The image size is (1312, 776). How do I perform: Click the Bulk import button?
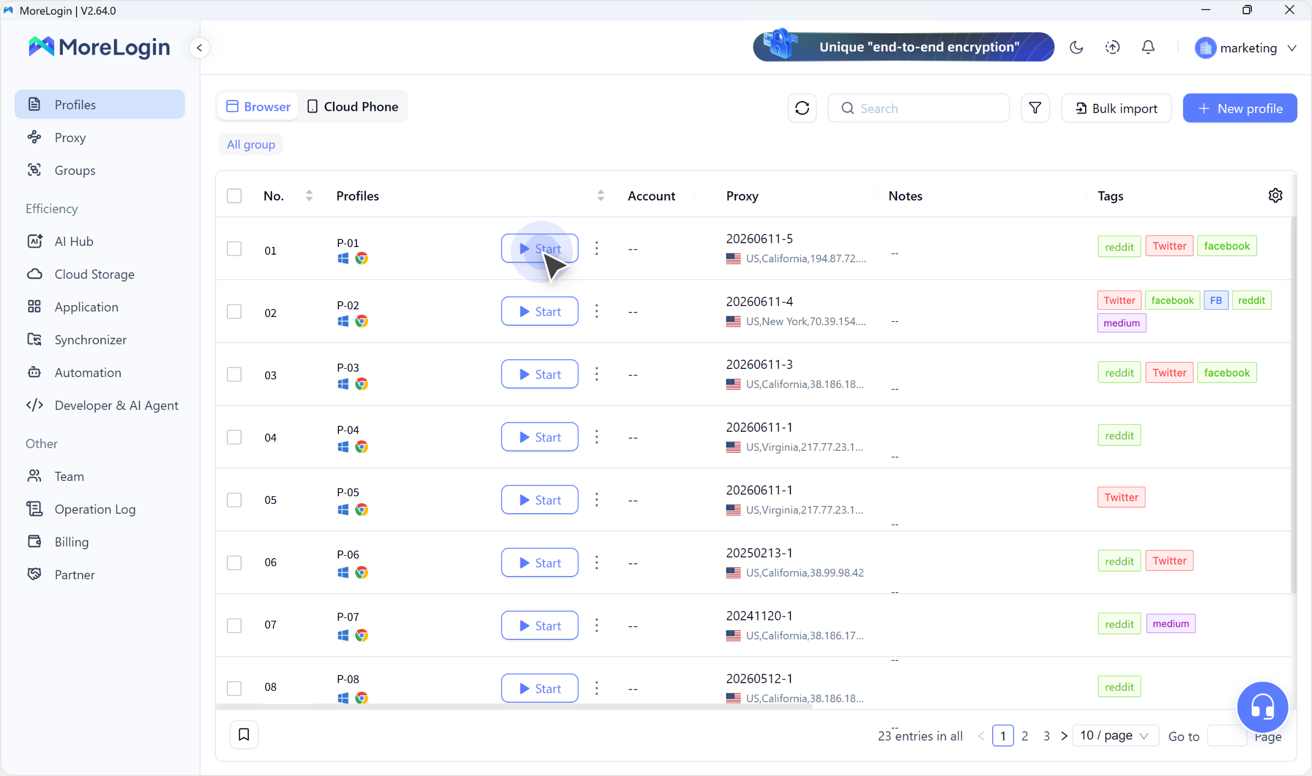pyautogui.click(x=1116, y=108)
